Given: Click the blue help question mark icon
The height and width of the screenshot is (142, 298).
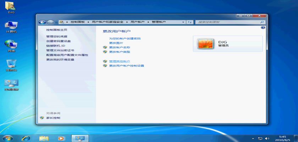Looking at the screenshot, I should tap(263, 27).
